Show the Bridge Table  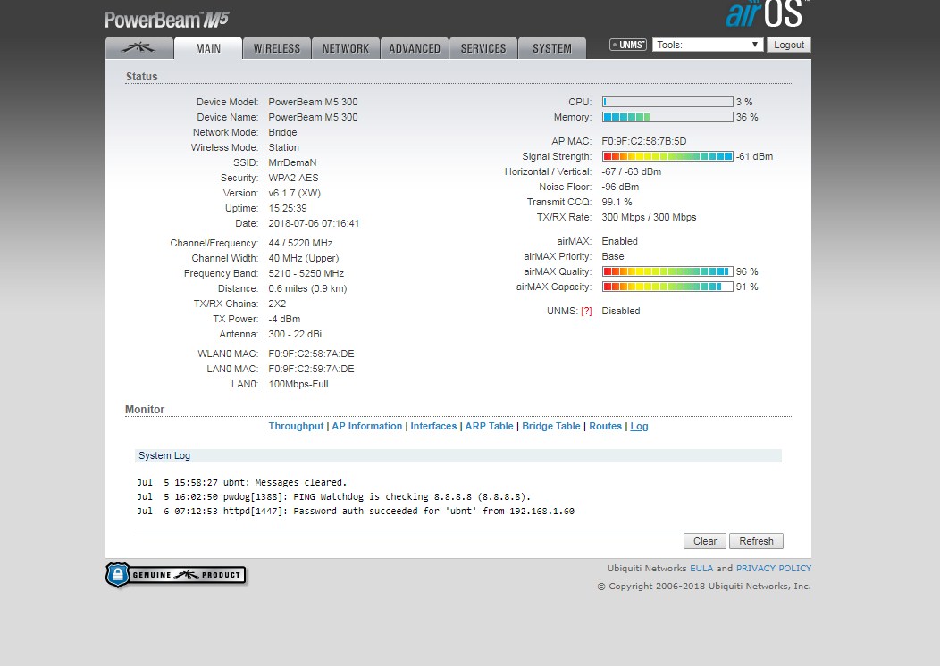point(551,426)
